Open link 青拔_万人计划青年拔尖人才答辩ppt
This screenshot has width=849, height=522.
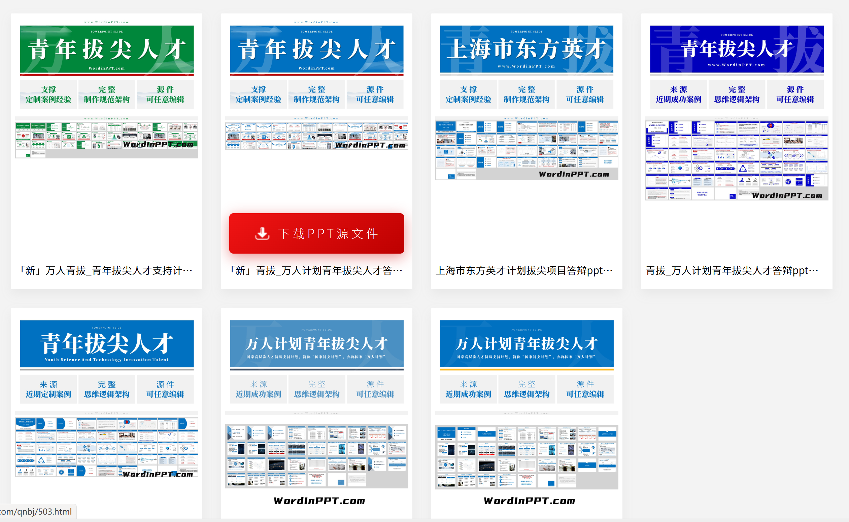pos(732,270)
